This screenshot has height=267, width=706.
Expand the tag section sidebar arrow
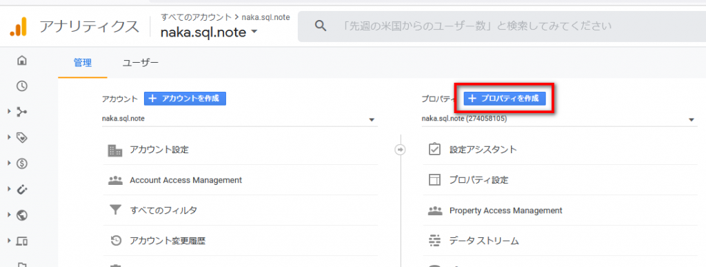click(9, 137)
